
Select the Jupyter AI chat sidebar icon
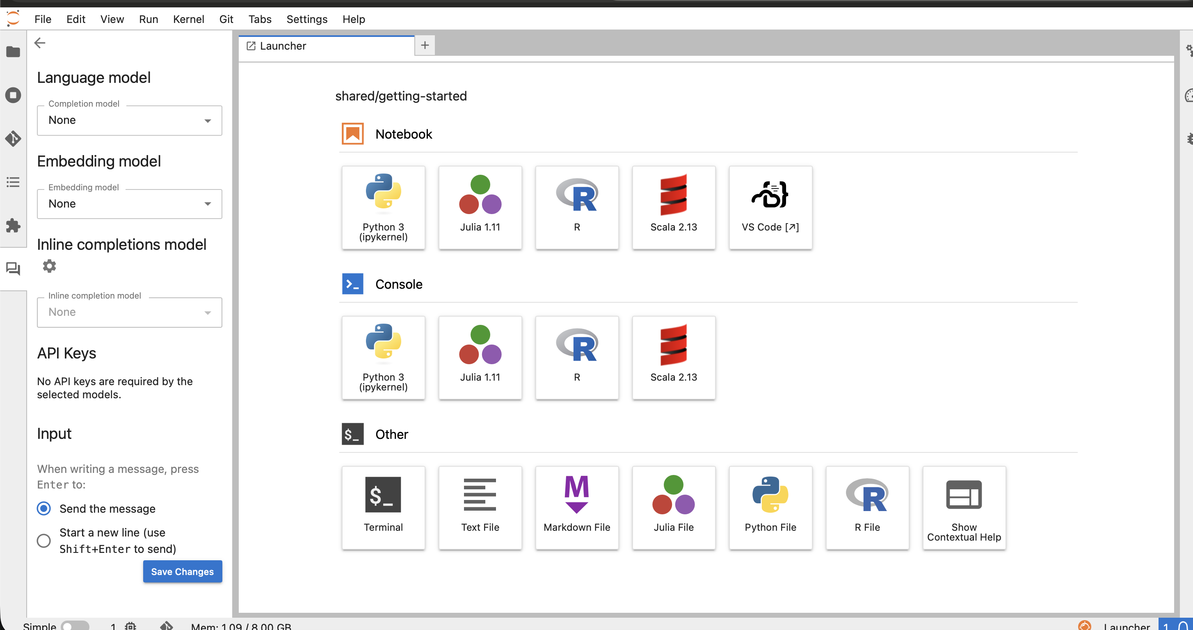(x=13, y=269)
